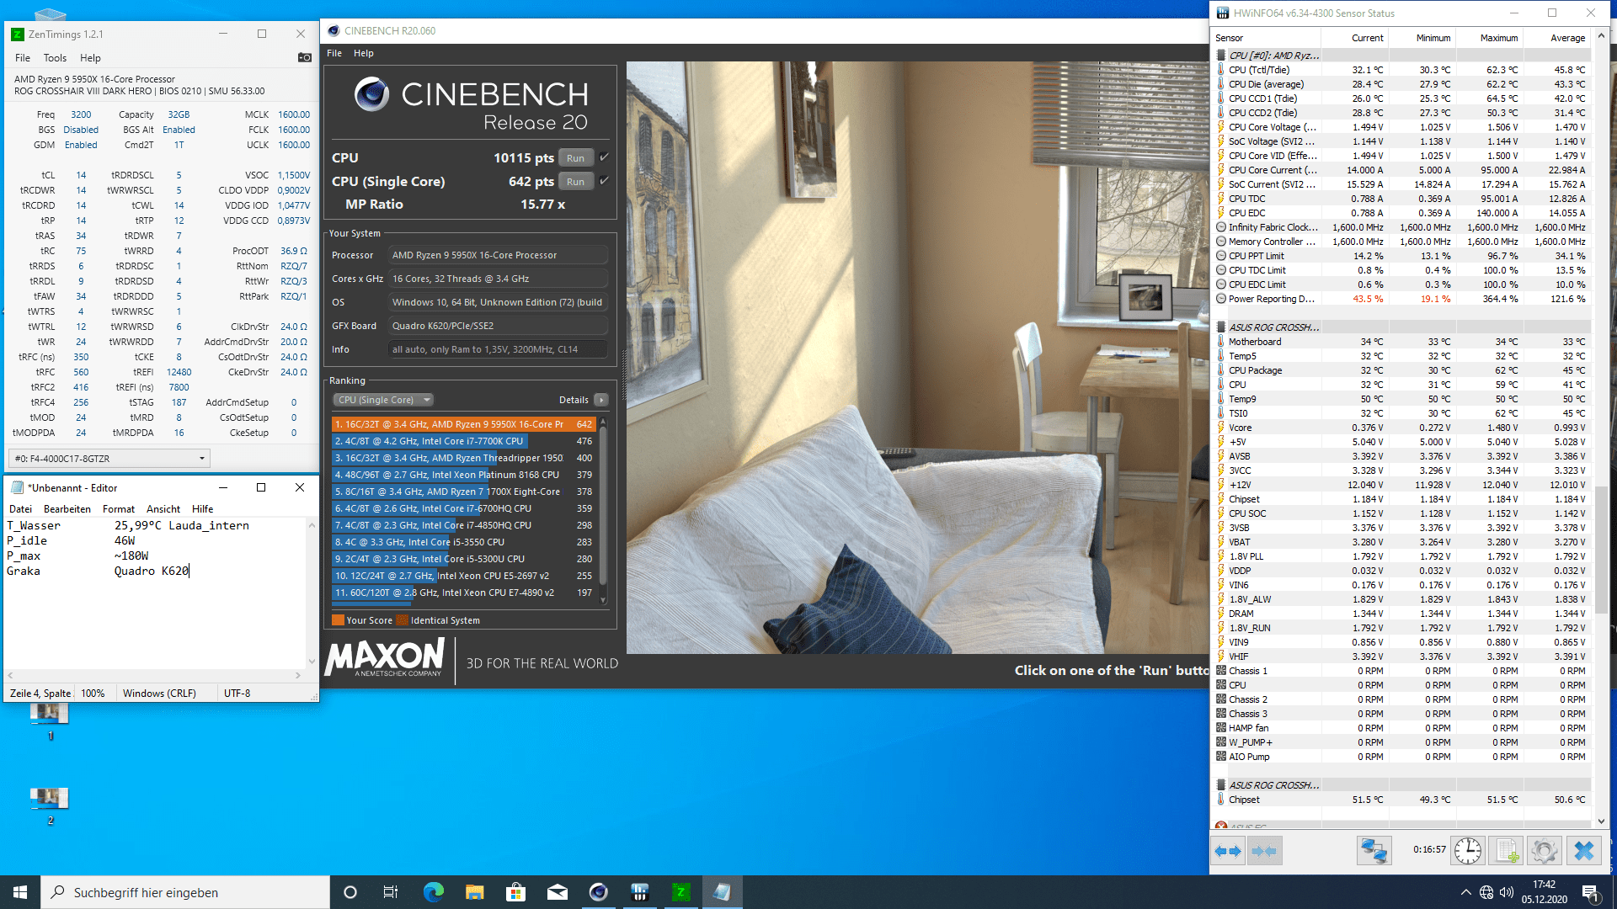
Task: Click the Windows taskbar search box
Action: [185, 892]
